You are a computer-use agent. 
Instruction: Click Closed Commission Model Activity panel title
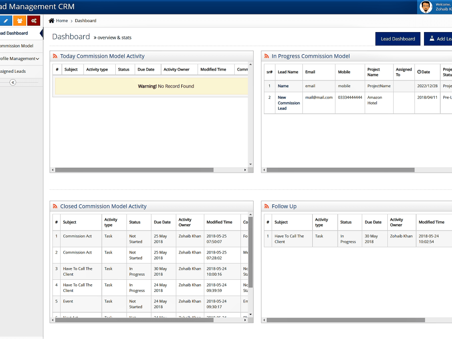(x=103, y=207)
